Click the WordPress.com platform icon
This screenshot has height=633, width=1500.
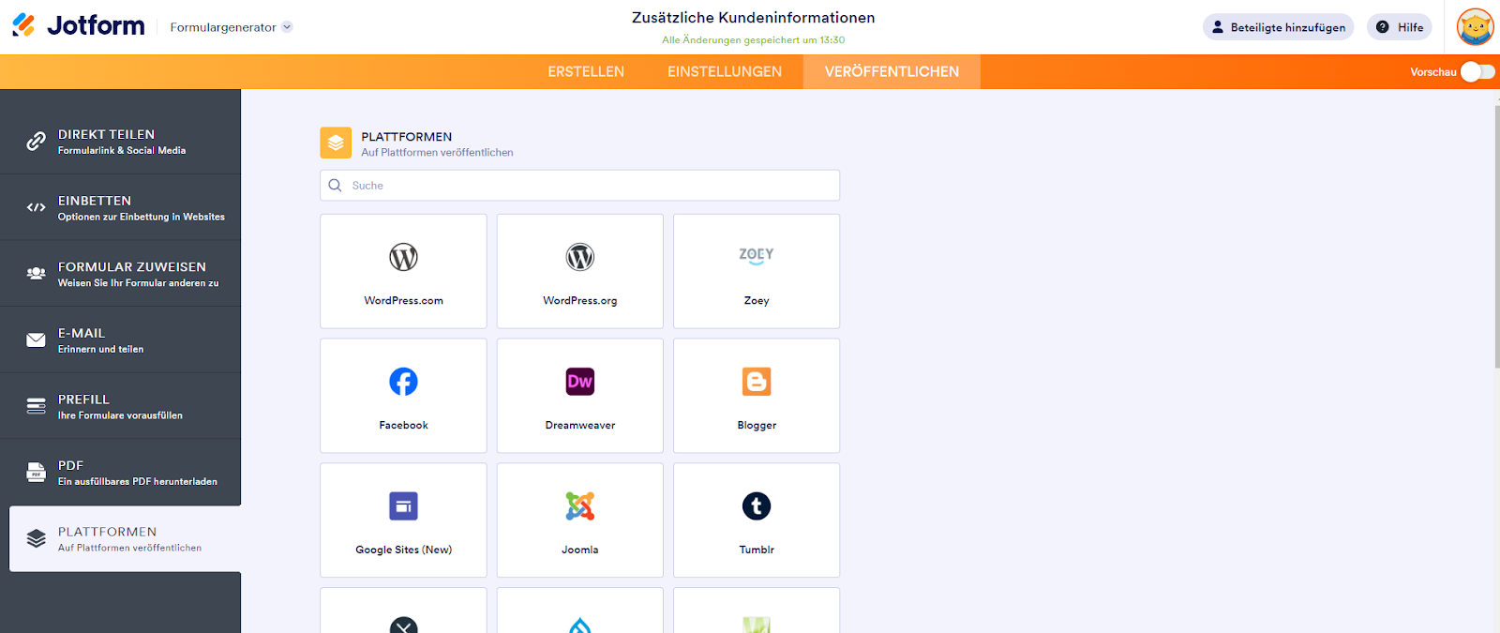tap(403, 257)
